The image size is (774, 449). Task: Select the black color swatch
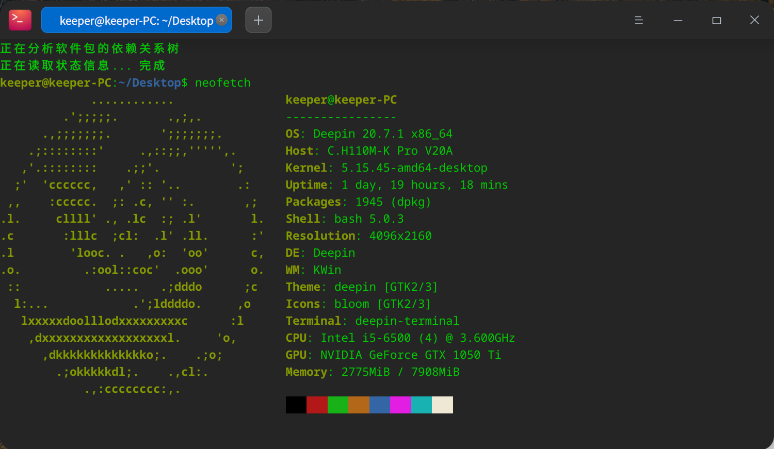coord(296,405)
